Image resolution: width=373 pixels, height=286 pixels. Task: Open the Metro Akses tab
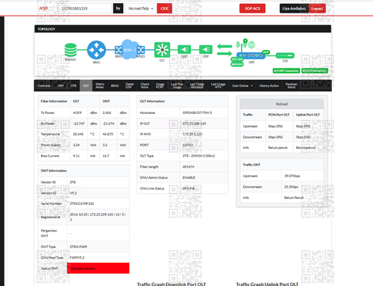[100, 86]
